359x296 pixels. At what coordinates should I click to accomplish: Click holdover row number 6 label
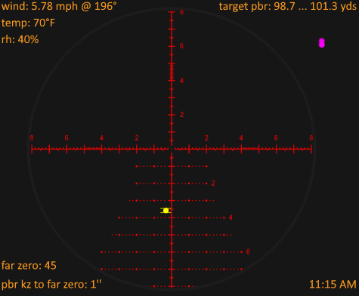click(248, 251)
